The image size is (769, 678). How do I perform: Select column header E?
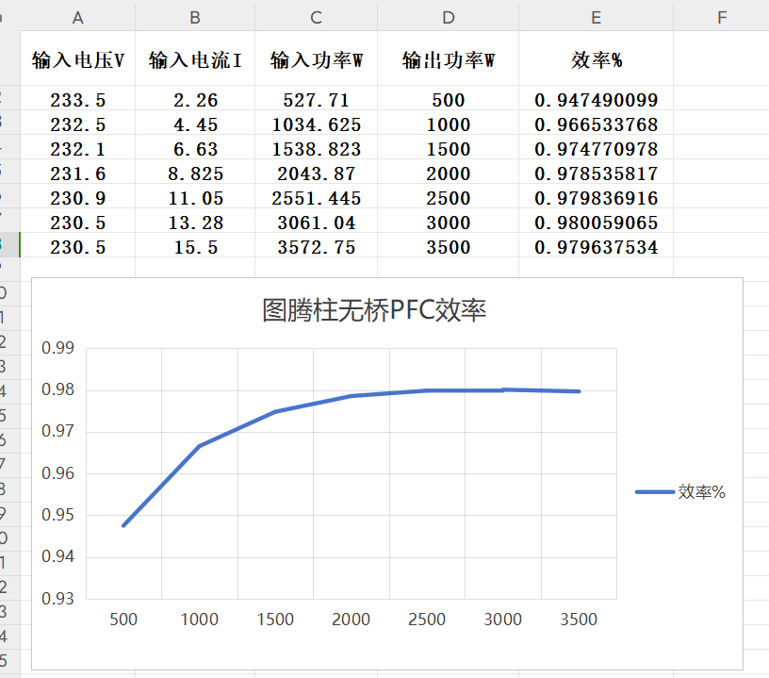coord(596,16)
